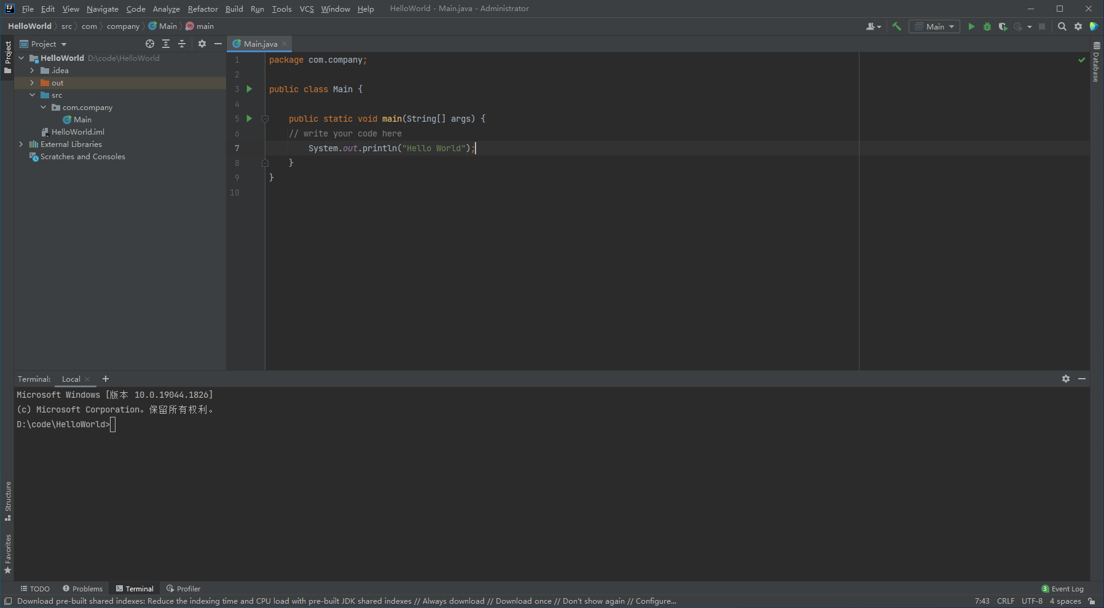Screen dimensions: 1104x608
Task: Click 4 spaces indent setting
Action: pos(1065,601)
